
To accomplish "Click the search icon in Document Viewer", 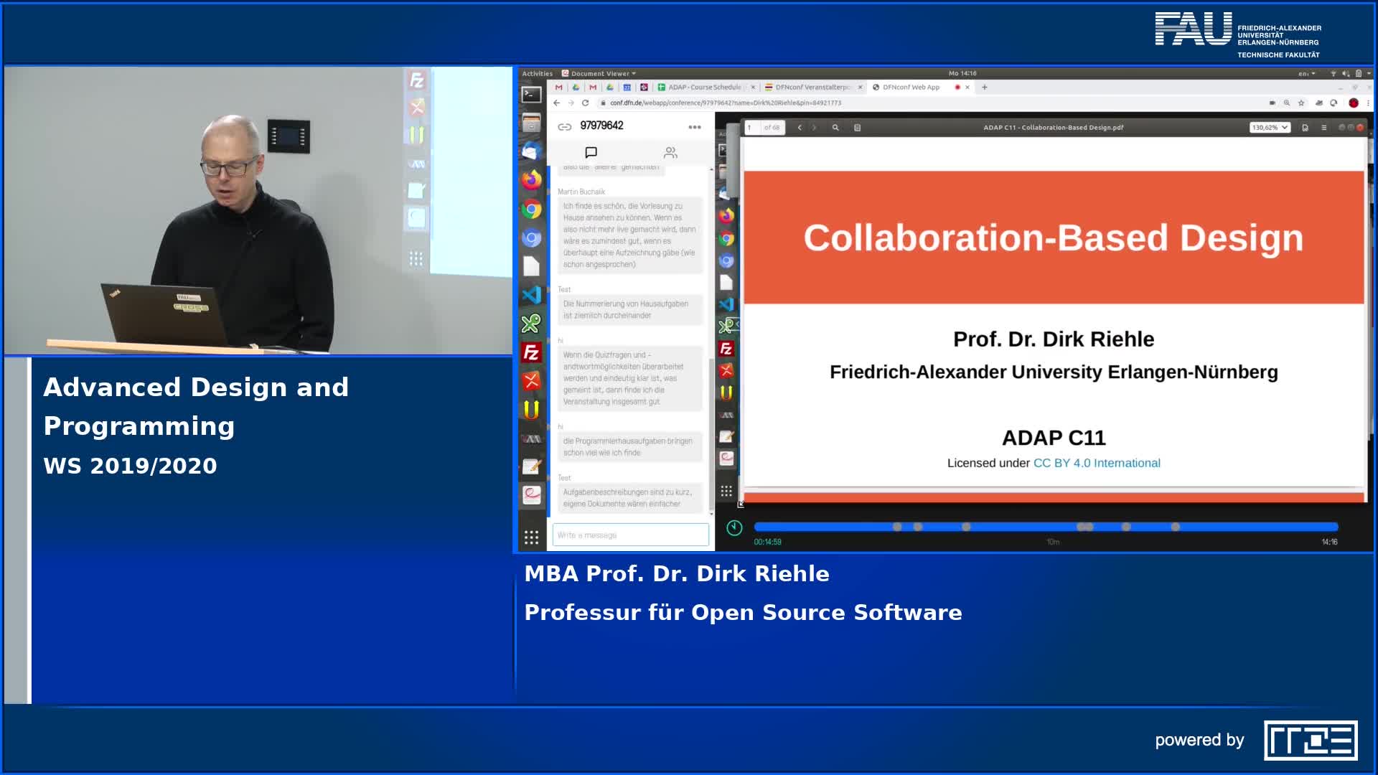I will (835, 128).
